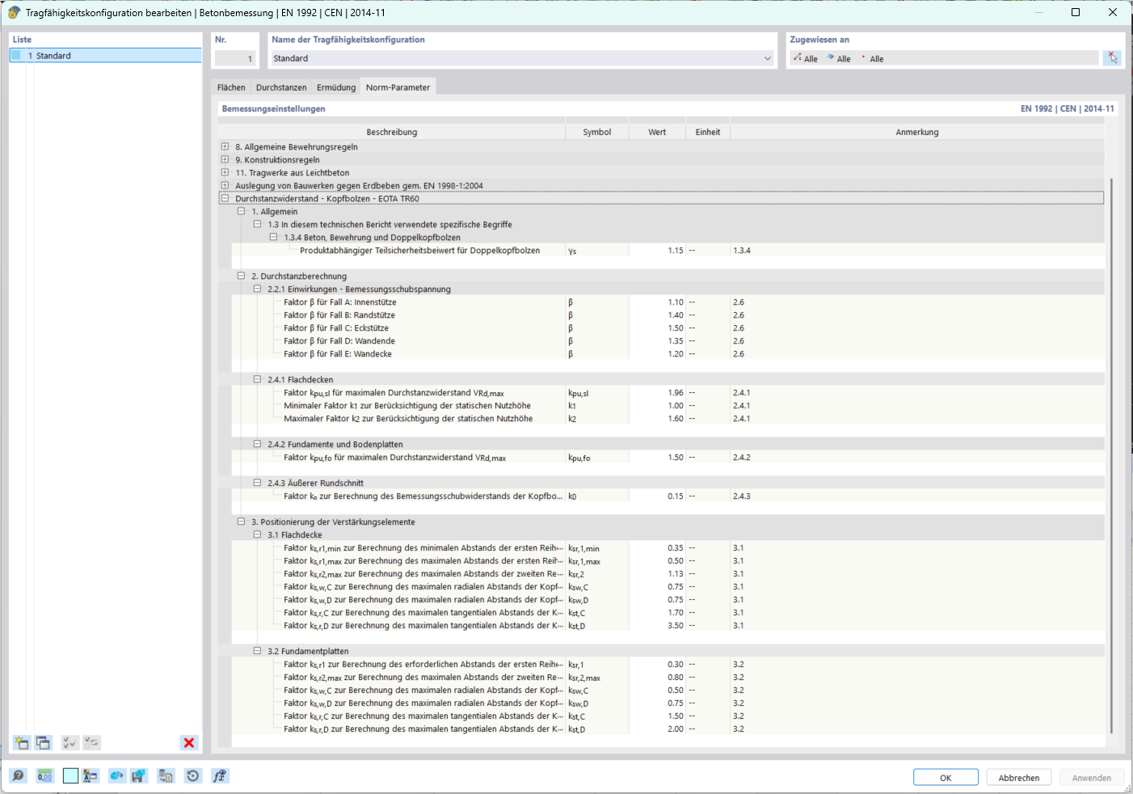Expand 9. Konstruktionsregeln section
Screen dimensions: 1133x794
(x=225, y=159)
